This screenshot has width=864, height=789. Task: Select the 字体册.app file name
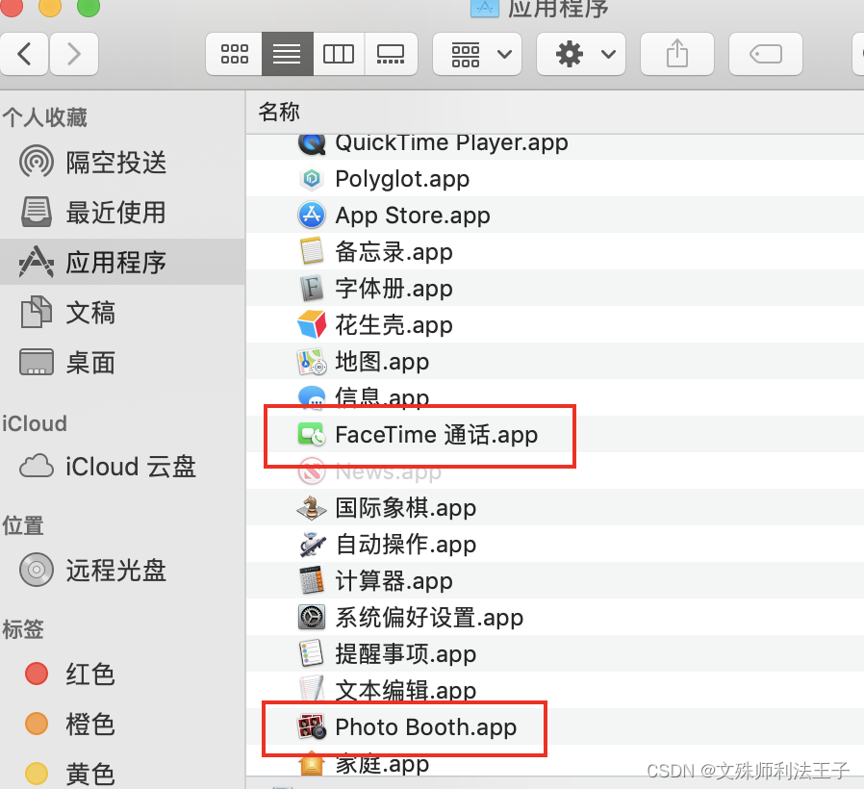(x=394, y=289)
